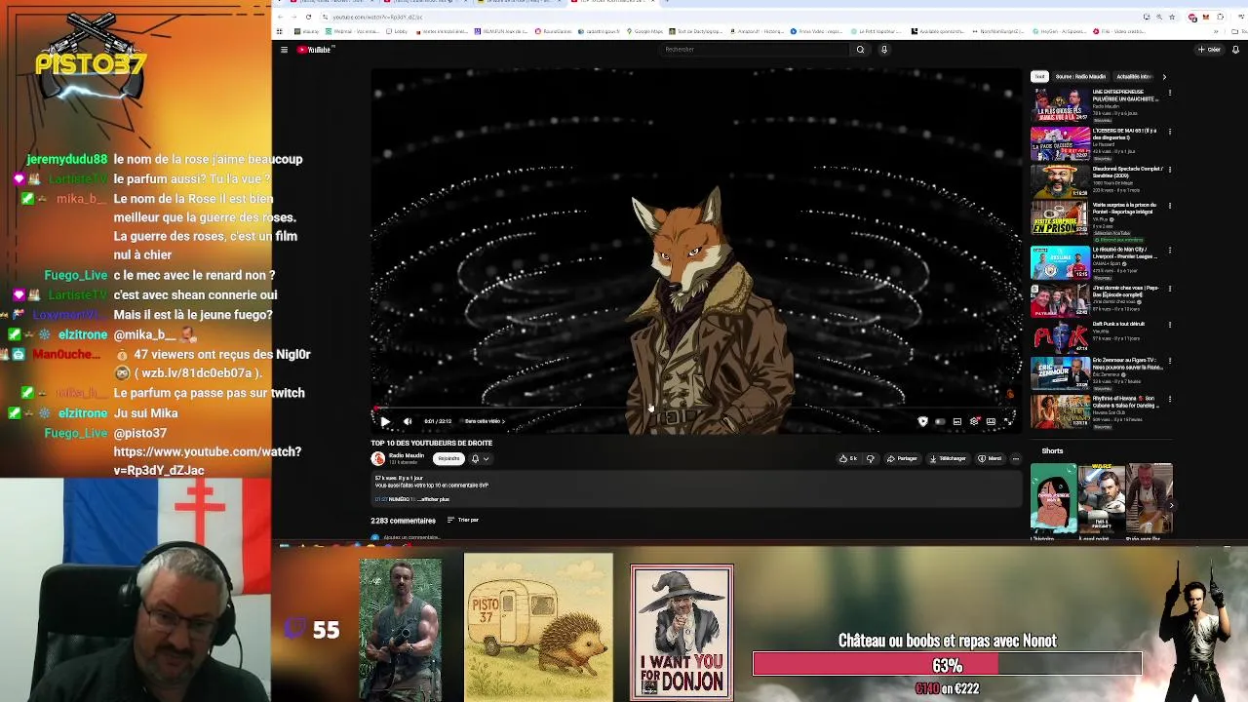Dislike the video with the thumbs-down

point(871,458)
